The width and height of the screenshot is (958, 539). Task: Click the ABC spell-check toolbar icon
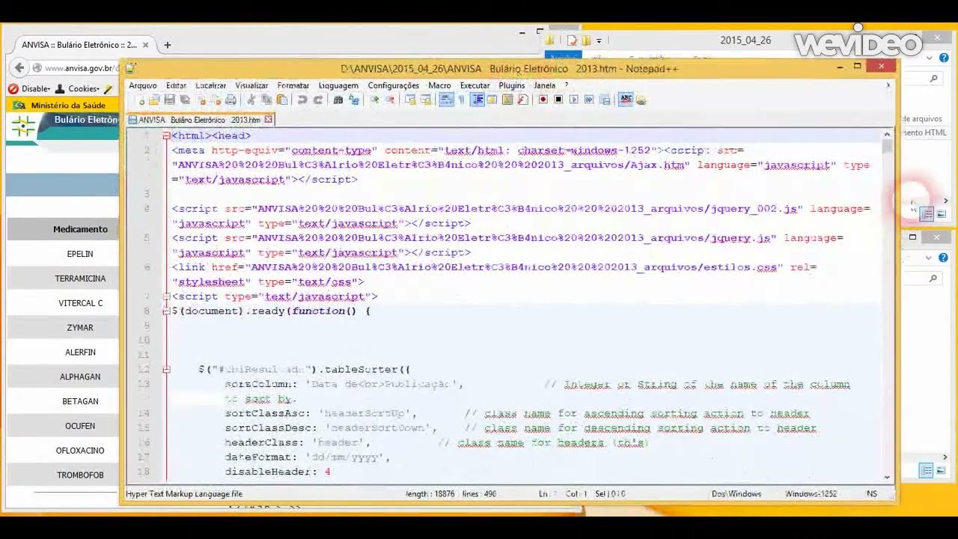[x=626, y=100]
